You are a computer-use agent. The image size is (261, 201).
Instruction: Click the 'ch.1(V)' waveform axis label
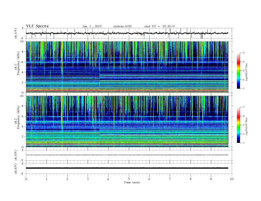(15, 33)
